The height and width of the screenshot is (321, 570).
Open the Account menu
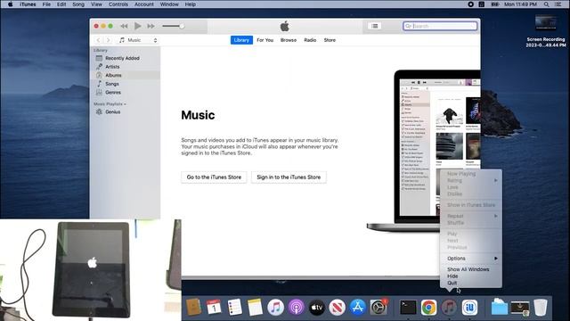144,4
